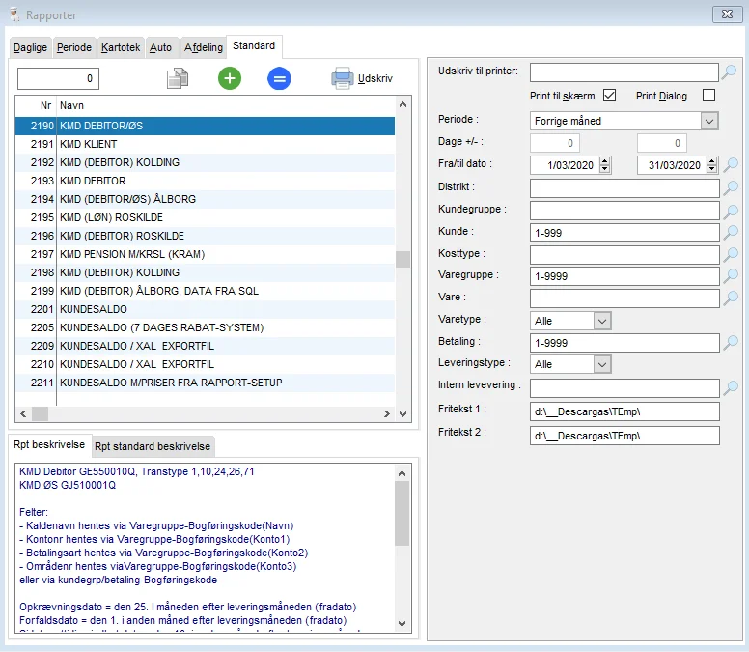The height and width of the screenshot is (652, 749).
Task: Uncheck the Print til skærm checkbox
Action: click(x=609, y=96)
